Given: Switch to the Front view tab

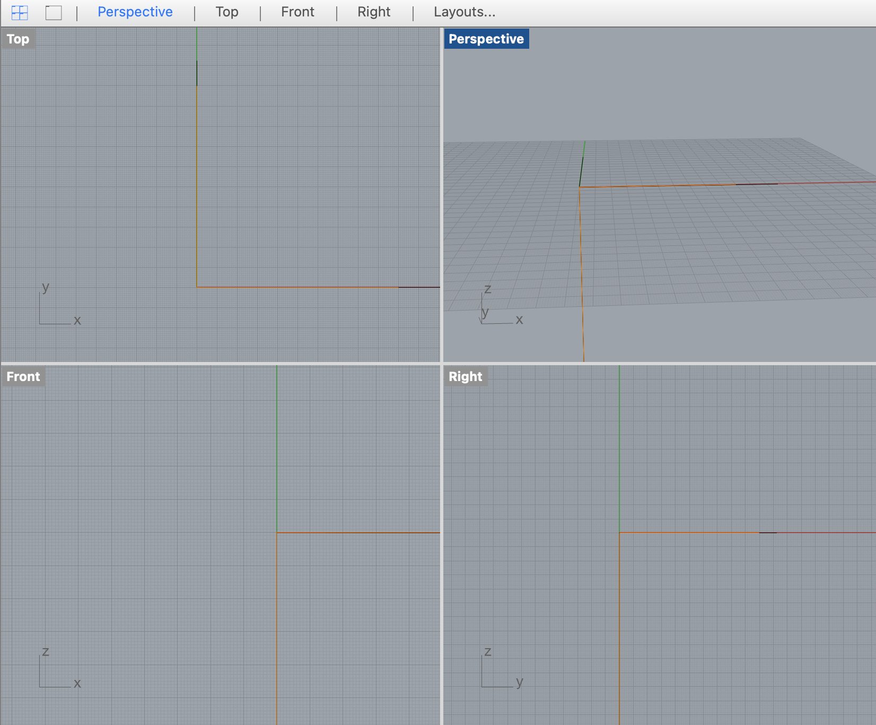Looking at the screenshot, I should (x=297, y=12).
